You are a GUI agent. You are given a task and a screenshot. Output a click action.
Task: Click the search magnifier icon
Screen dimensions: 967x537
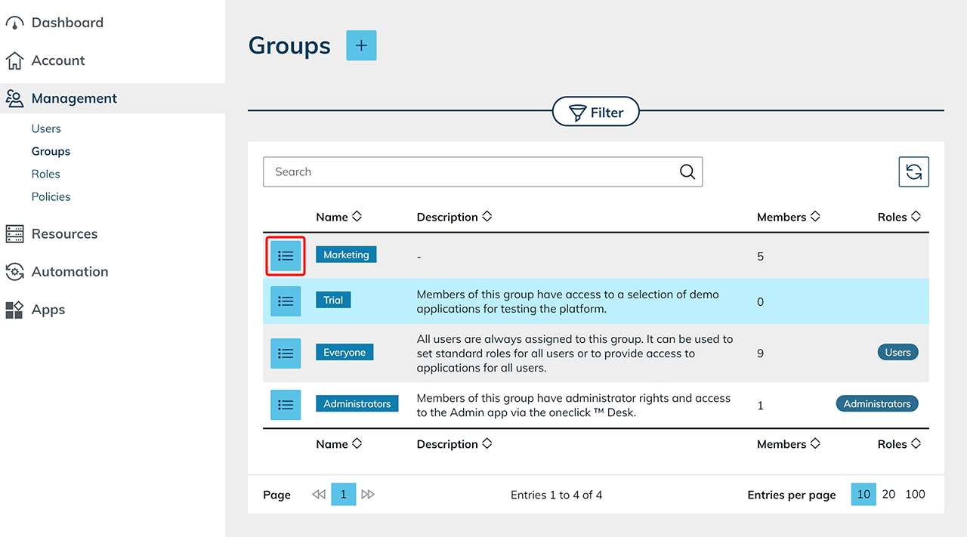687,172
